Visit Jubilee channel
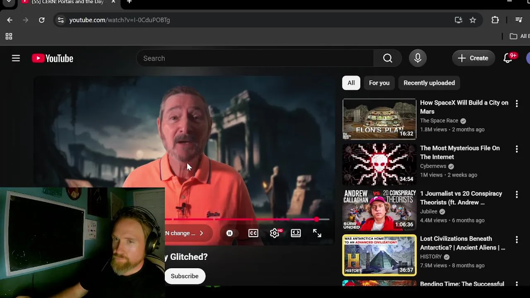The image size is (530, 298). (x=429, y=211)
